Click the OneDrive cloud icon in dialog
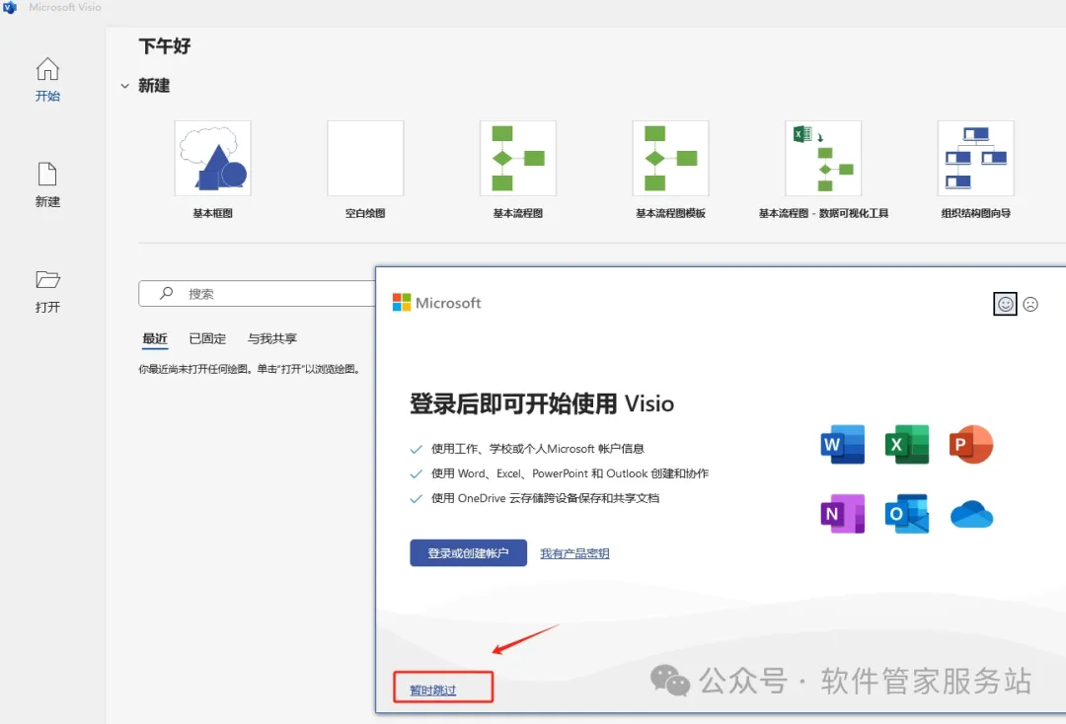The image size is (1066, 724). 971,514
